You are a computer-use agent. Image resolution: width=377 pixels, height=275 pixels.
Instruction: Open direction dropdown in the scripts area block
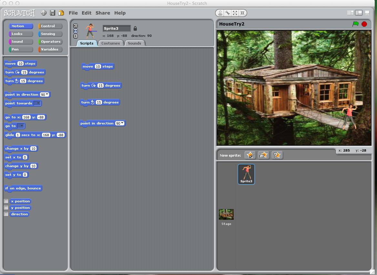[x=122, y=123]
